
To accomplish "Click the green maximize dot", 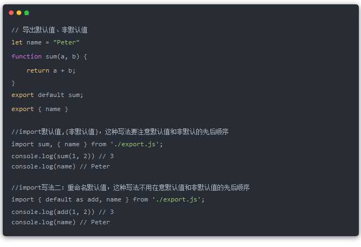I will pyautogui.click(x=27, y=12).
